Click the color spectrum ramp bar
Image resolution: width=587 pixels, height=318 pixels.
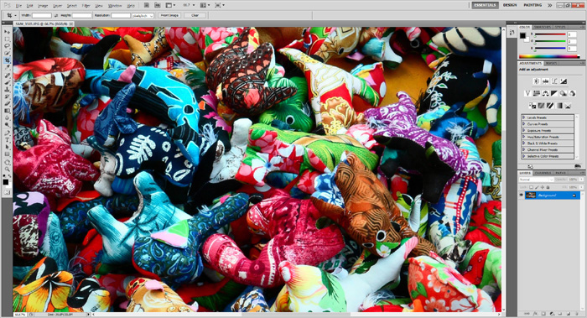click(550, 56)
